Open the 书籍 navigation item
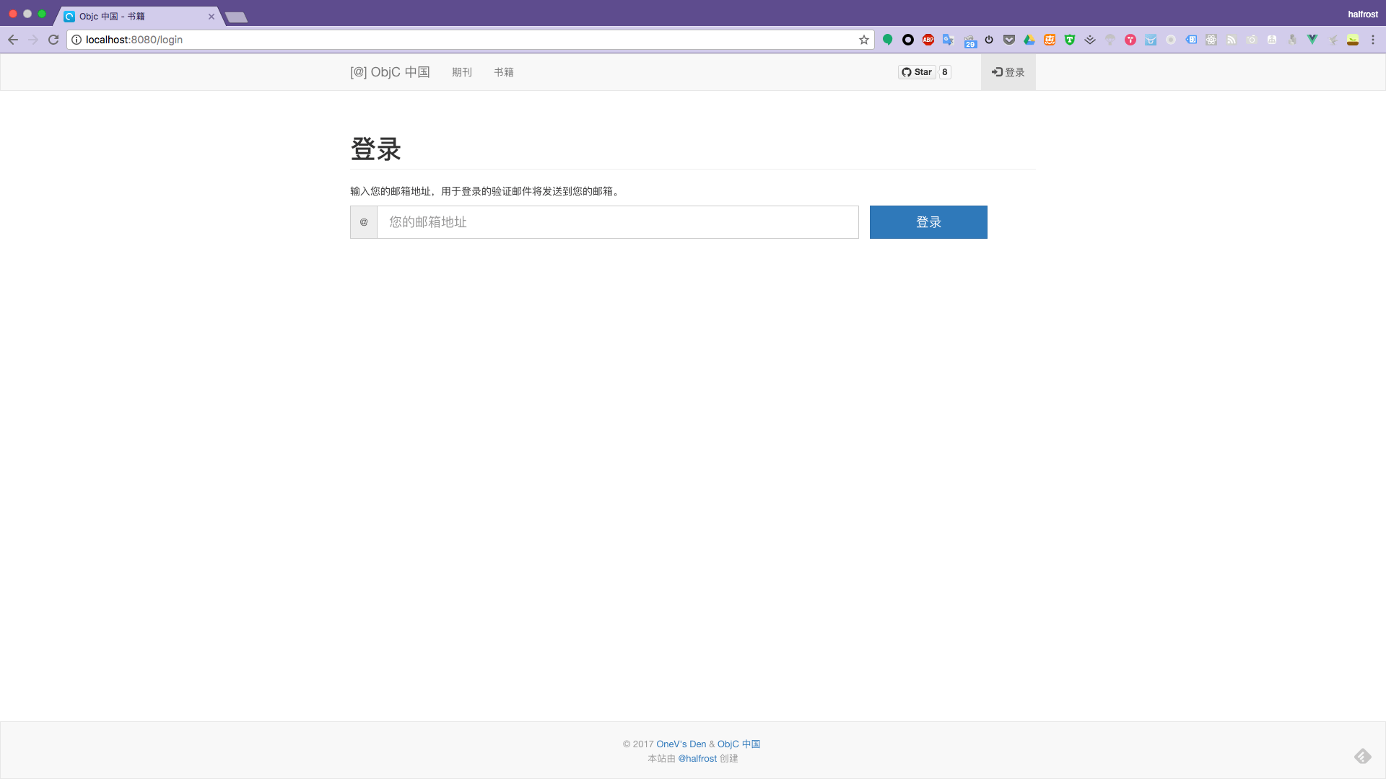 coord(504,72)
